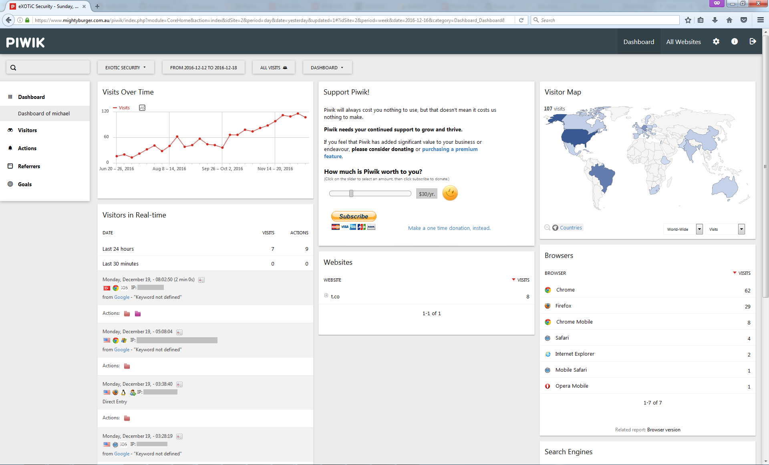Open Dashboard in top navigation
Viewport: 769px width, 465px height.
[x=639, y=42]
